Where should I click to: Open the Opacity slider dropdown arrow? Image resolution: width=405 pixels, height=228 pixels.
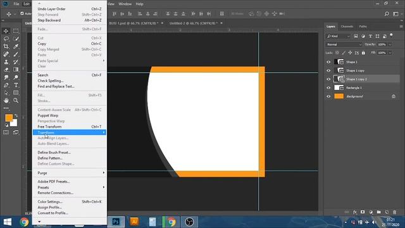pos(390,44)
